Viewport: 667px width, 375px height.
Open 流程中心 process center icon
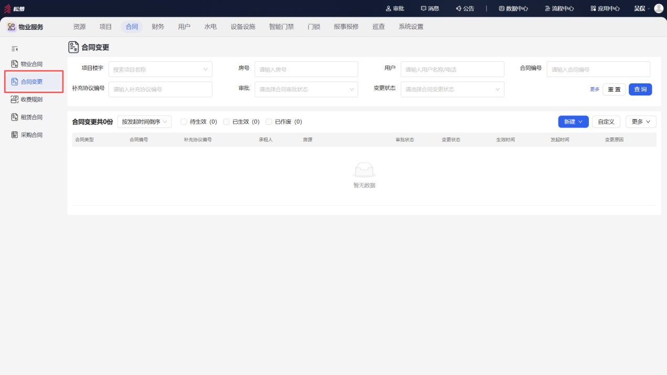(x=547, y=8)
